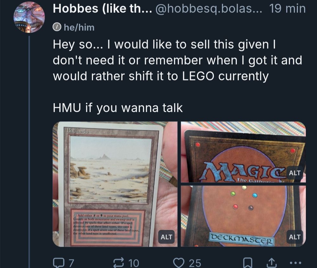This screenshot has width=317, height=268.
Task: Open Hobbes display name profile link
Action: pyautogui.click(x=102, y=9)
